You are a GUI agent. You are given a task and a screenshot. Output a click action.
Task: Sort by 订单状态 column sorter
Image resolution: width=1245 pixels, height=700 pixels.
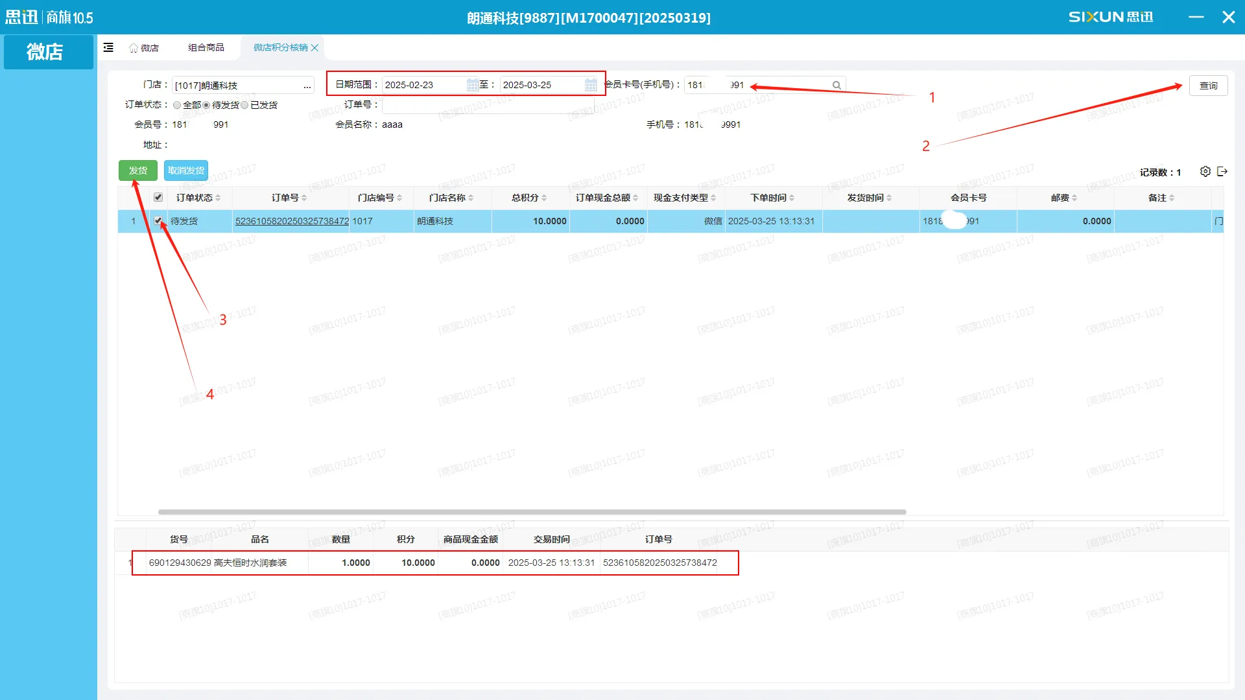[218, 198]
